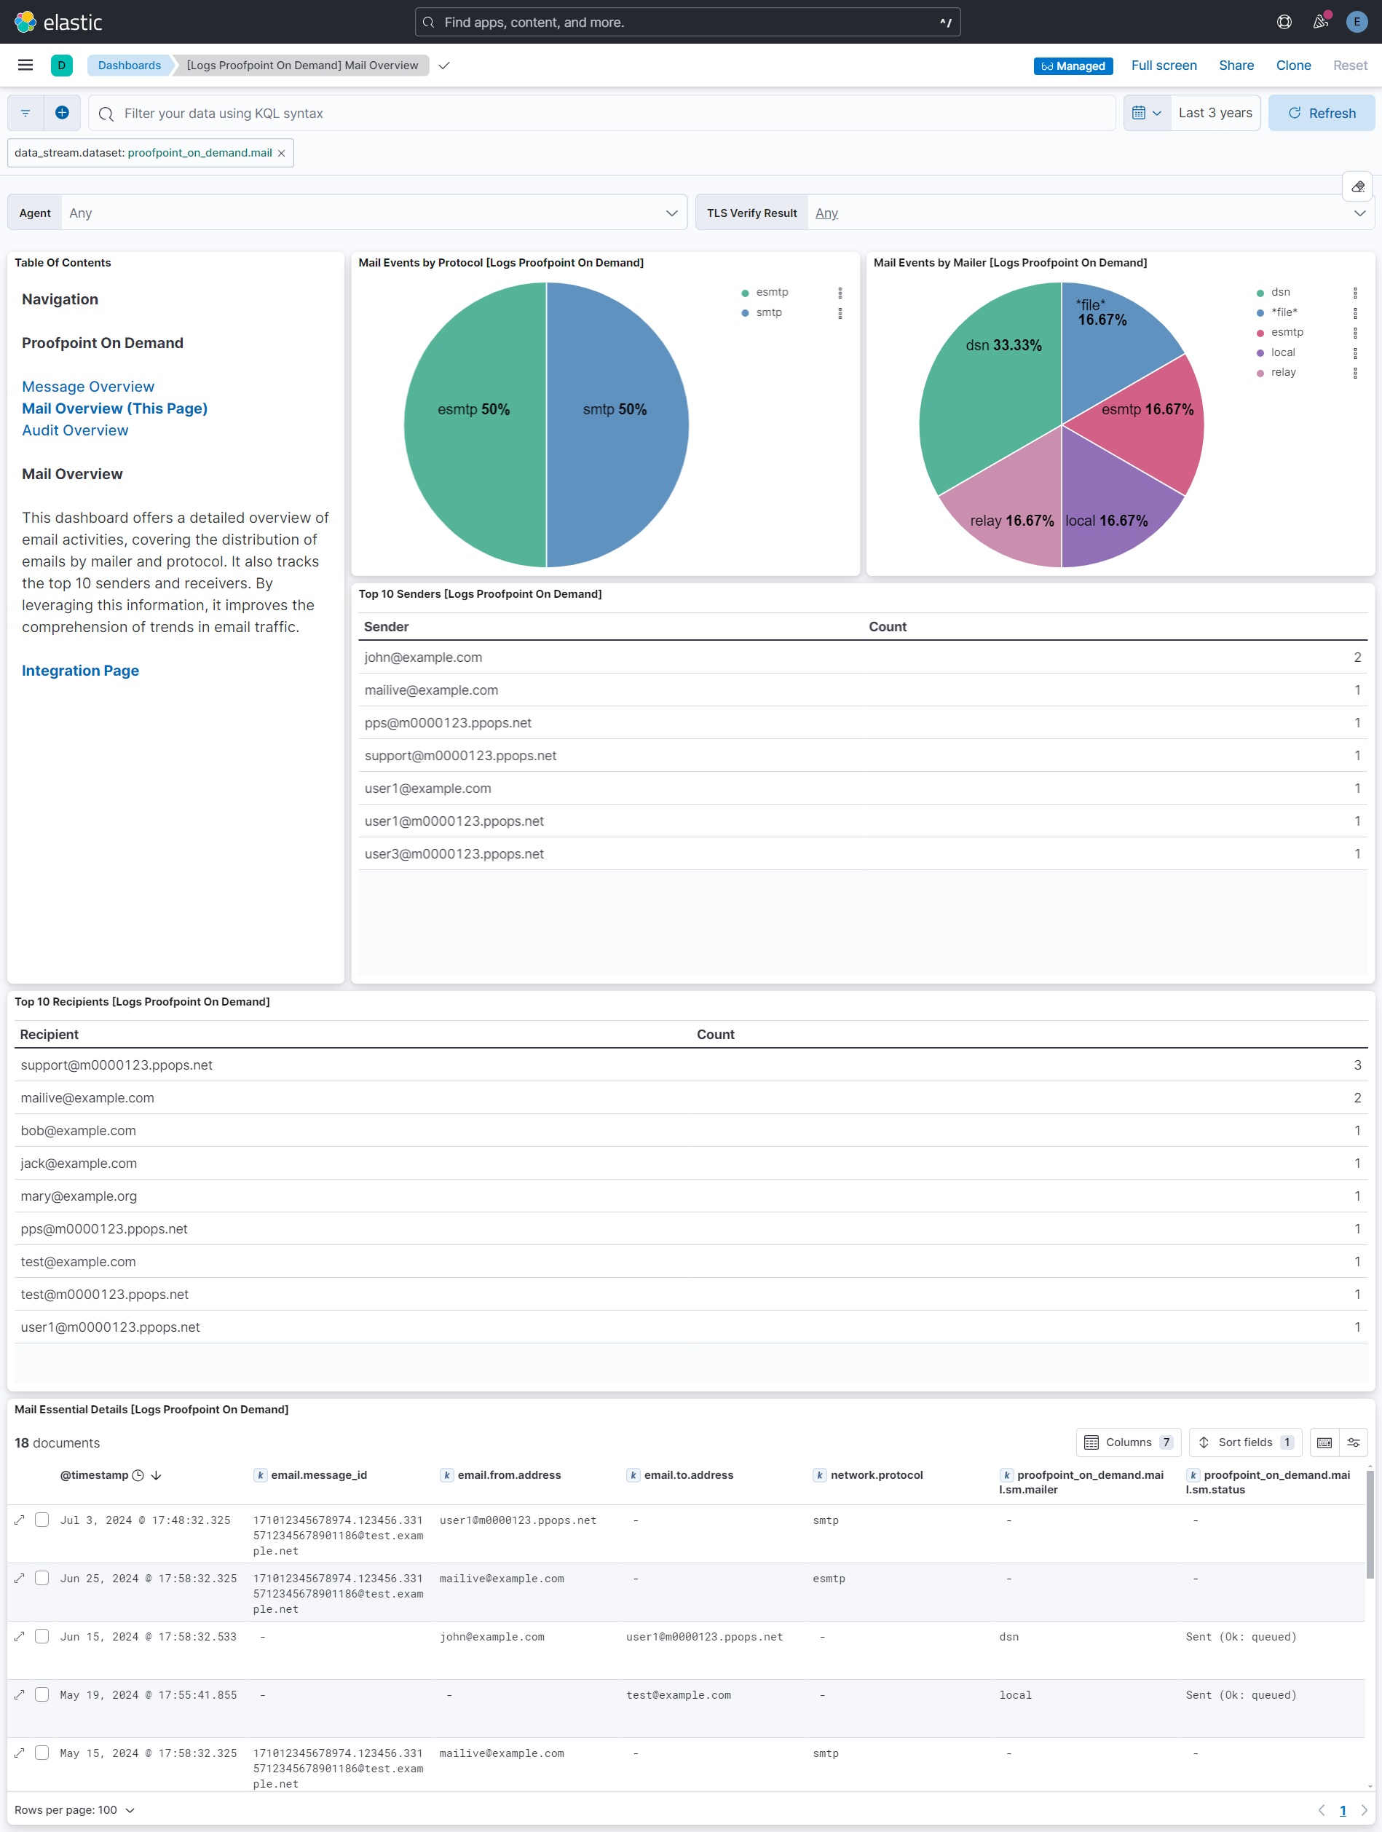1382x1832 pixels.
Task: Open the date quick menu calendar dropdown
Action: click(1147, 114)
